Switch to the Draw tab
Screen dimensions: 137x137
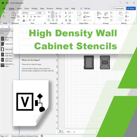point(27,8)
